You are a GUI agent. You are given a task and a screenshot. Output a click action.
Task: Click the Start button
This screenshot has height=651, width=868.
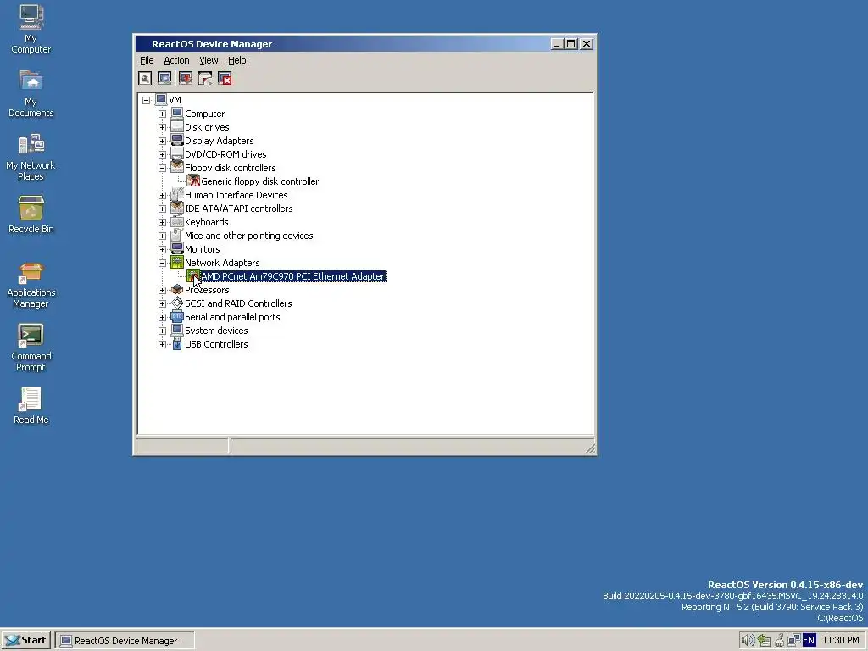pyautogui.click(x=26, y=641)
